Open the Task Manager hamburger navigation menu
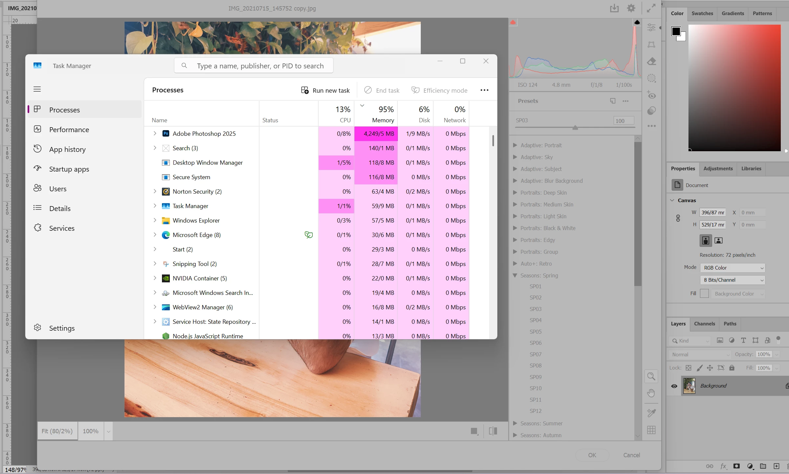This screenshot has height=474, width=789. [37, 89]
